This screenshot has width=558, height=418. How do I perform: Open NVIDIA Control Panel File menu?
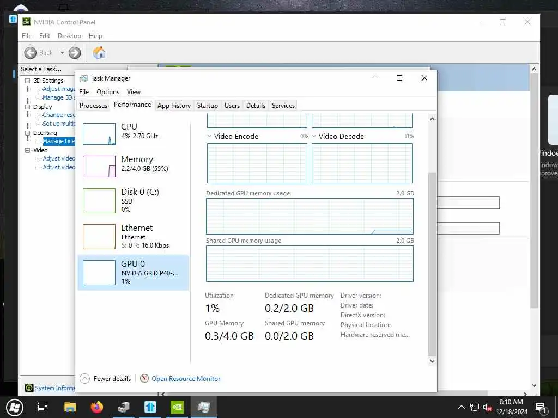[x=27, y=36]
